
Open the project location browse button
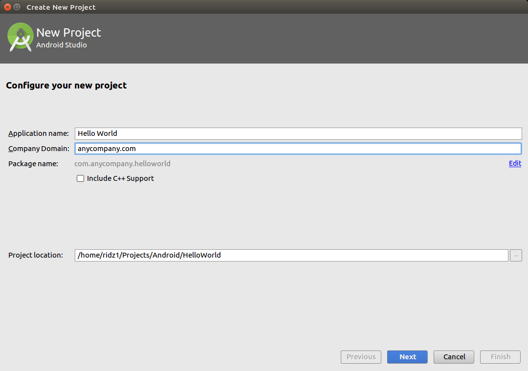tap(516, 256)
